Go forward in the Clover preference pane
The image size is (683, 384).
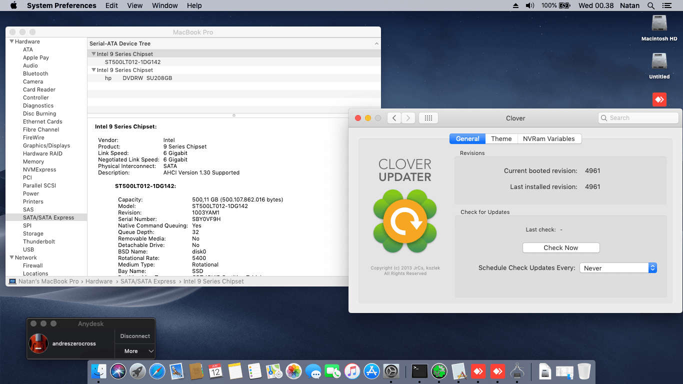408,118
